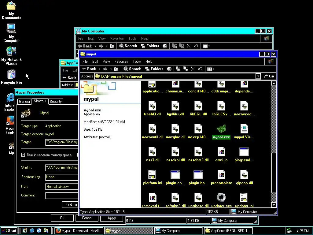Click Move To icon in mypal toolbar
This screenshot has height=235, width=313.
178,69
